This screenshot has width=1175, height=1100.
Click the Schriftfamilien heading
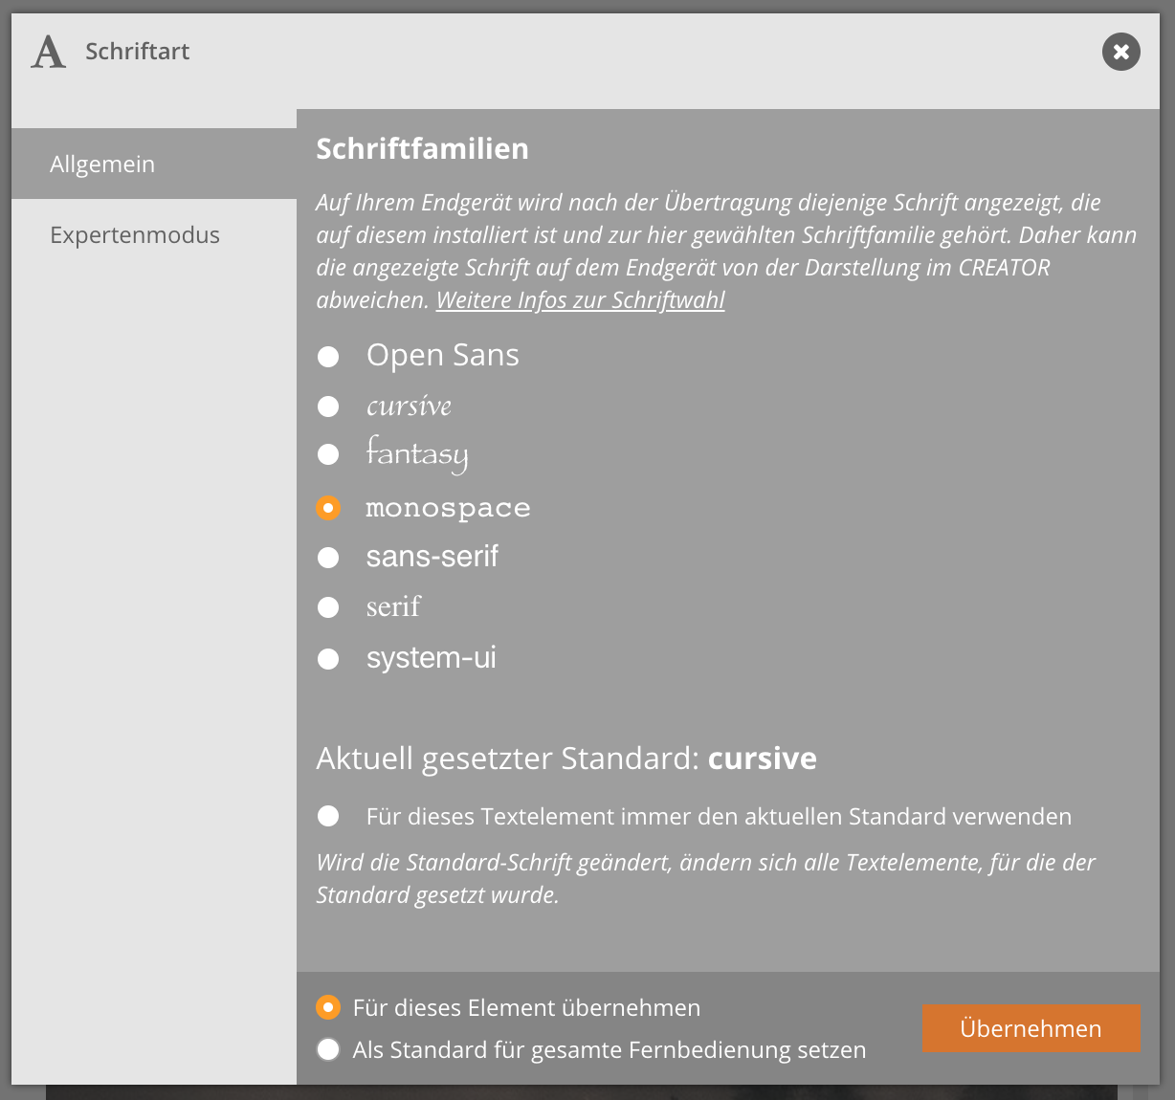[x=422, y=149]
